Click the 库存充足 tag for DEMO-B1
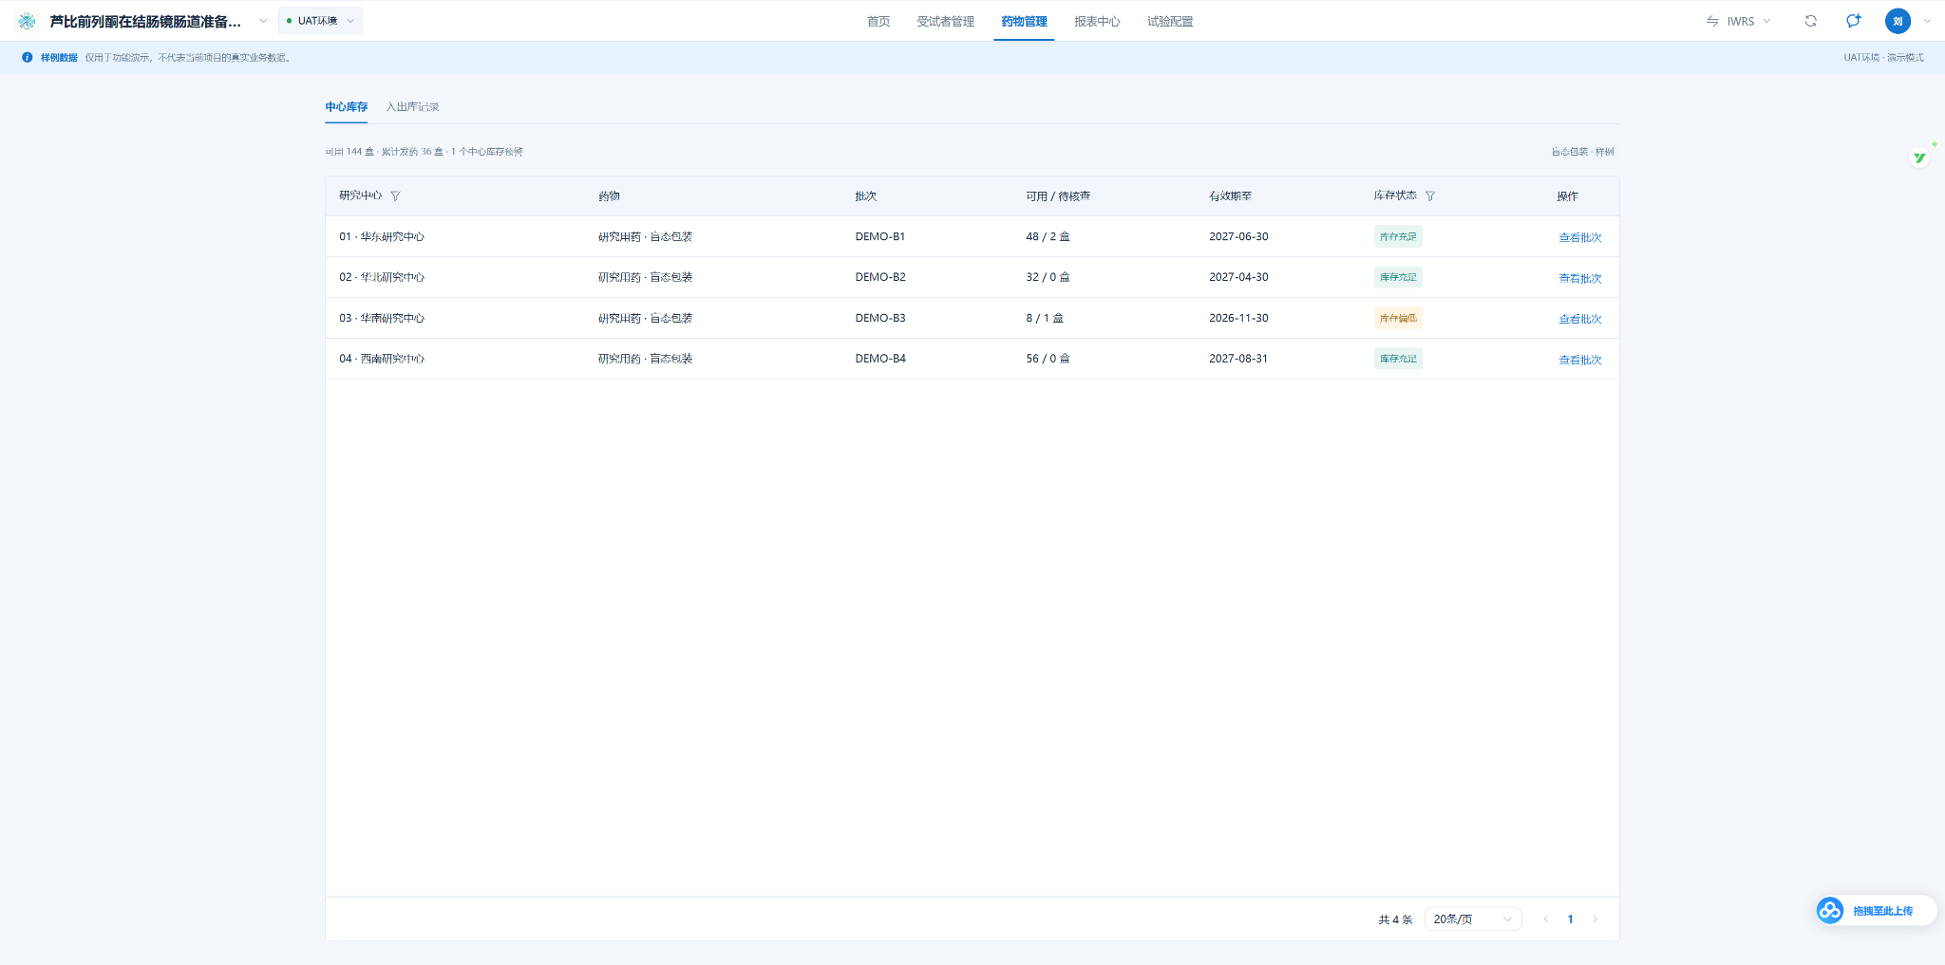This screenshot has width=1945, height=965. [x=1398, y=236]
